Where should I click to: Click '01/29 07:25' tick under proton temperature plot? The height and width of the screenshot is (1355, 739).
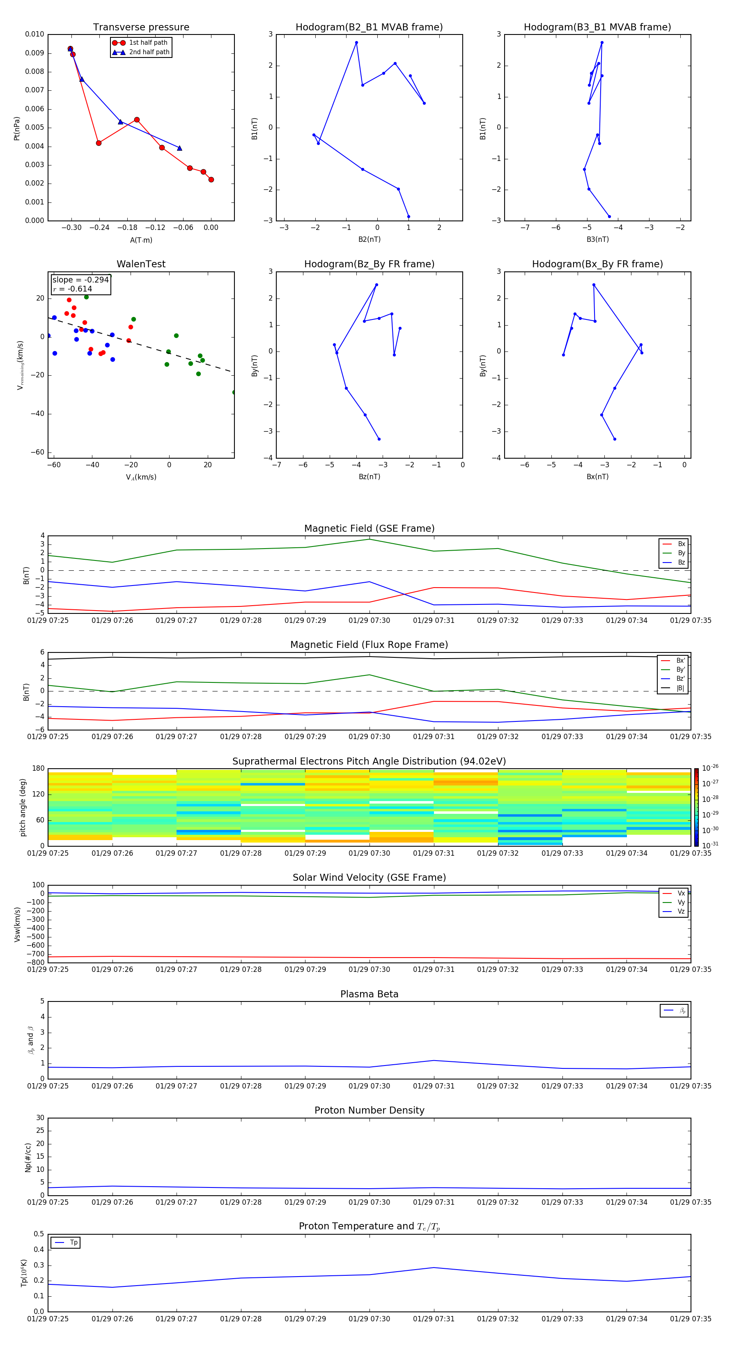(48, 1319)
